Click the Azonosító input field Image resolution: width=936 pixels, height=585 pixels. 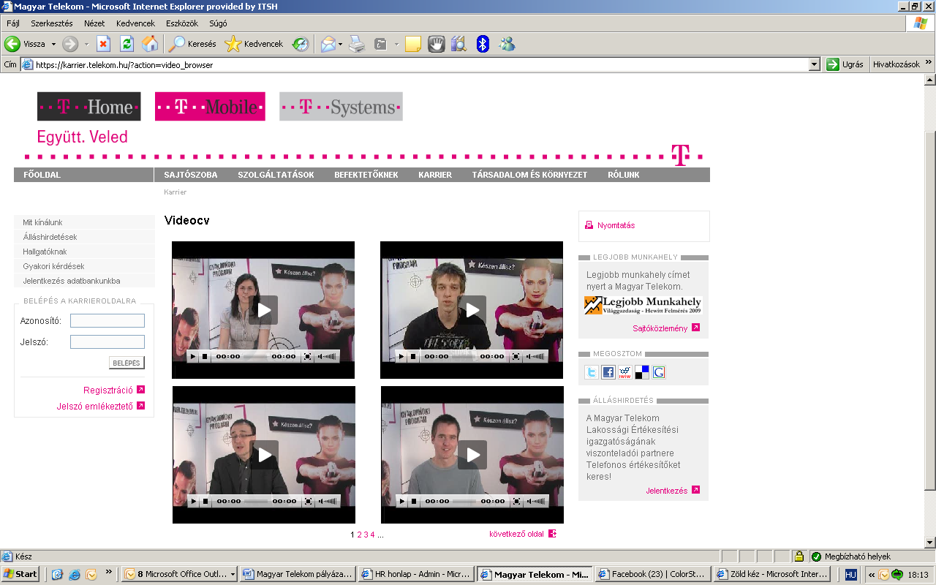pyautogui.click(x=107, y=321)
